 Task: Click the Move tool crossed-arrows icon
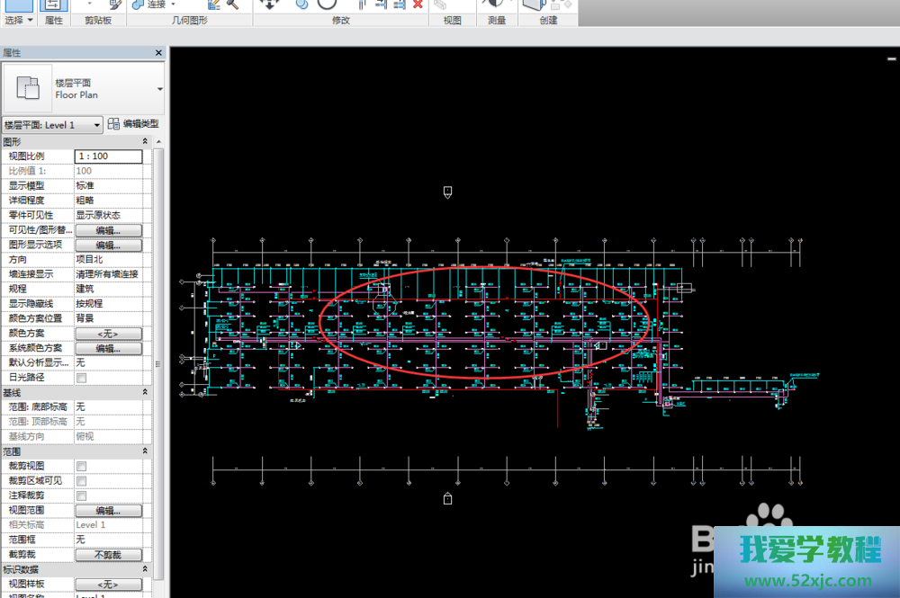(267, 4)
